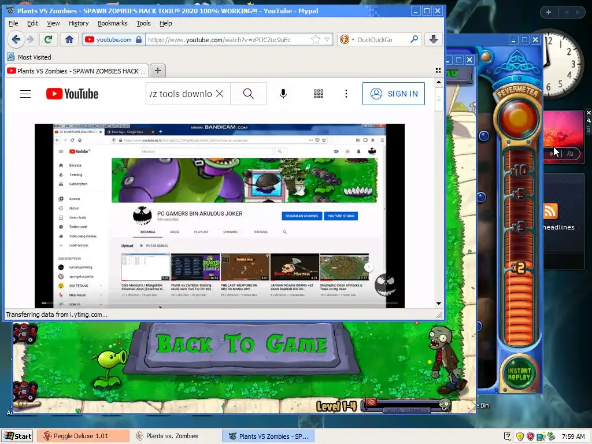Click the Windows Start button
Image resolution: width=592 pixels, height=444 pixels.
tap(17, 436)
